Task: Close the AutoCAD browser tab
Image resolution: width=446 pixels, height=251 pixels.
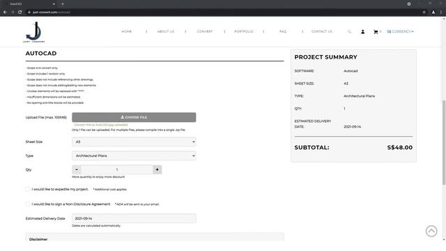Action: [54, 4]
